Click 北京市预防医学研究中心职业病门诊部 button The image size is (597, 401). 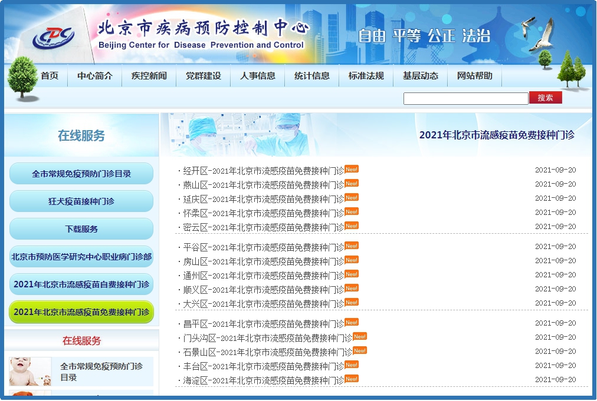click(81, 257)
